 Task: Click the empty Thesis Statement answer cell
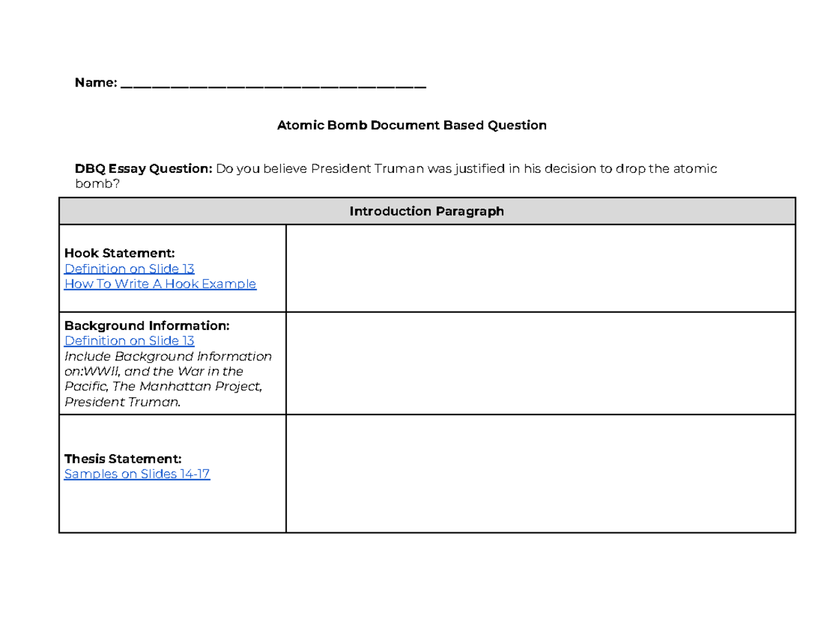[540, 473]
